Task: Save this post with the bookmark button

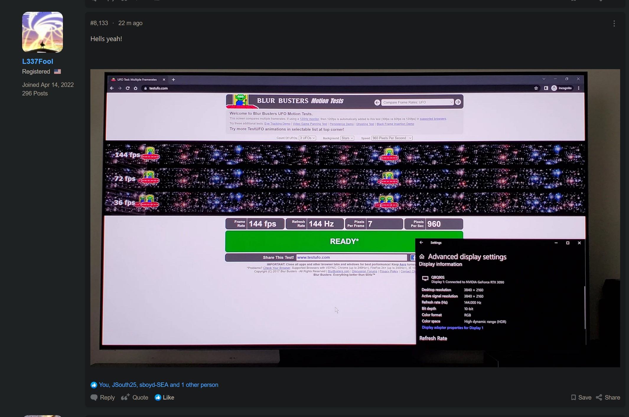Action: [581, 397]
